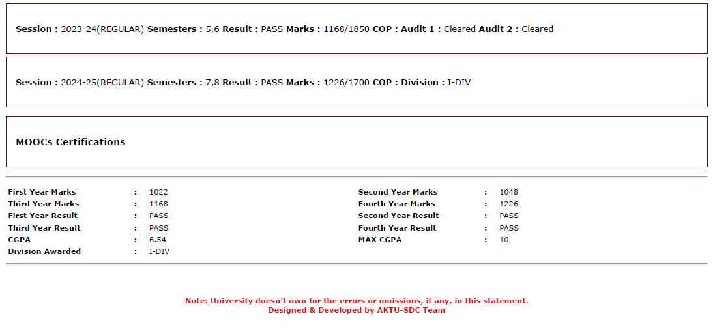Click Fourth Year Result label
715x336 pixels.
coord(397,228)
